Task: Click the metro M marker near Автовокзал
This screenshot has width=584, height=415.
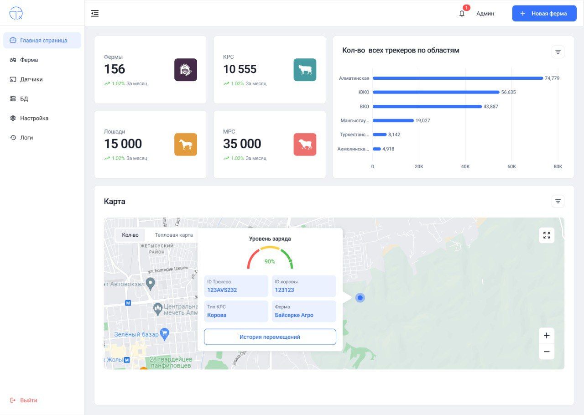Action: (128, 302)
